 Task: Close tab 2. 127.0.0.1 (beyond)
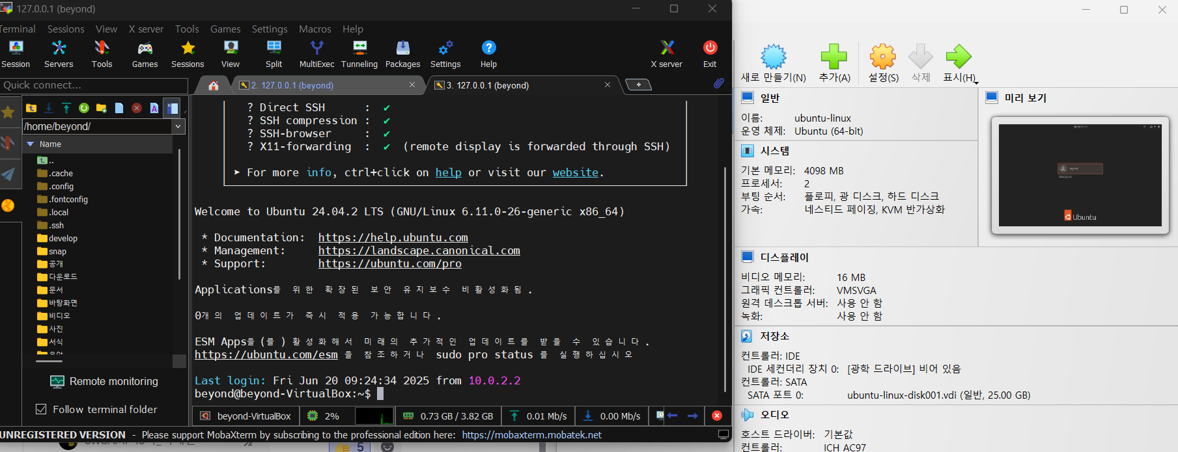tap(412, 85)
